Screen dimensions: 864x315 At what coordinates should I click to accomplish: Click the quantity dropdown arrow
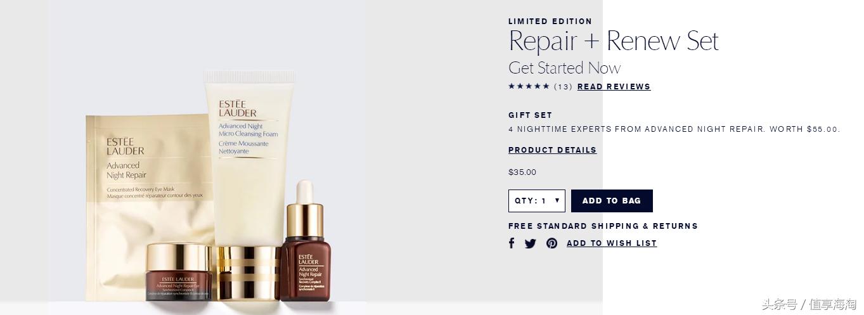pyautogui.click(x=557, y=200)
